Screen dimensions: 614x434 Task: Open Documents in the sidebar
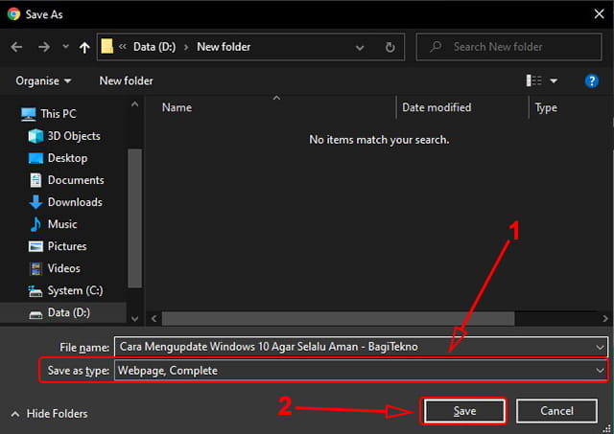(76, 180)
